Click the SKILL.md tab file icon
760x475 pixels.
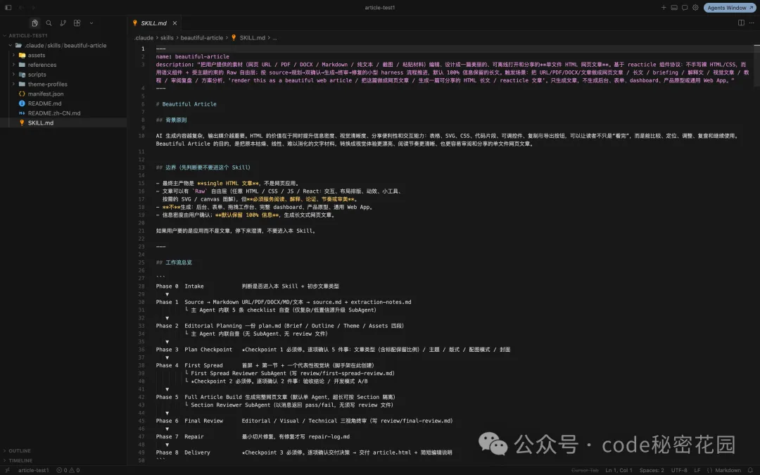135,23
